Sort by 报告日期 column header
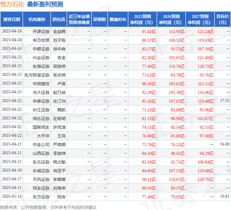This screenshot has height=210, width=231. (x=12, y=19)
